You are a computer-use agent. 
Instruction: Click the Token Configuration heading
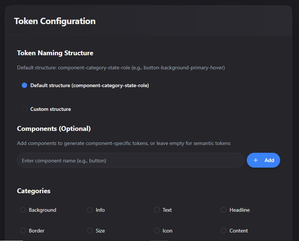click(x=54, y=21)
